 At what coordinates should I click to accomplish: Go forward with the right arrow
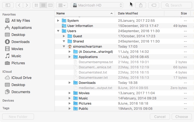[27, 5]
